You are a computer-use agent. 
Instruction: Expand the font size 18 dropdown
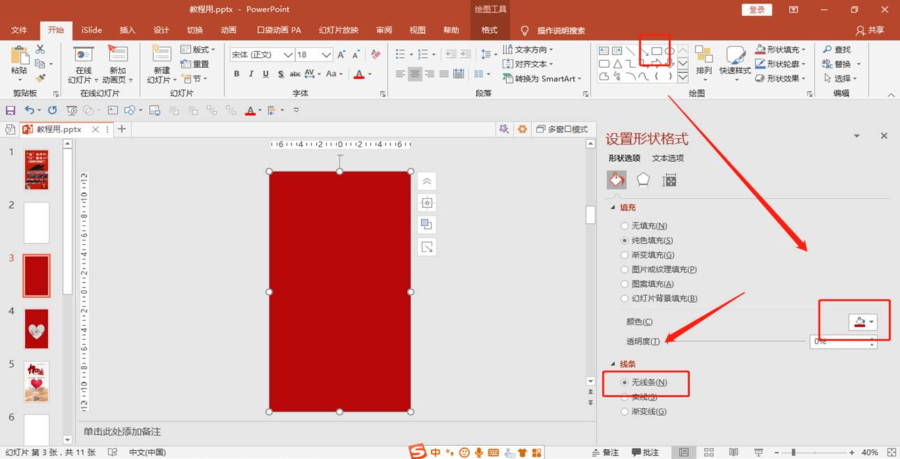click(326, 54)
